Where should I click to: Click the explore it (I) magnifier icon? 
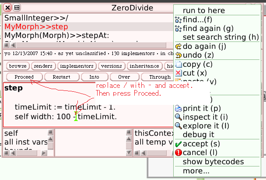[178, 126]
